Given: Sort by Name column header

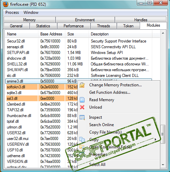Looking at the screenshot, I should [22, 34].
